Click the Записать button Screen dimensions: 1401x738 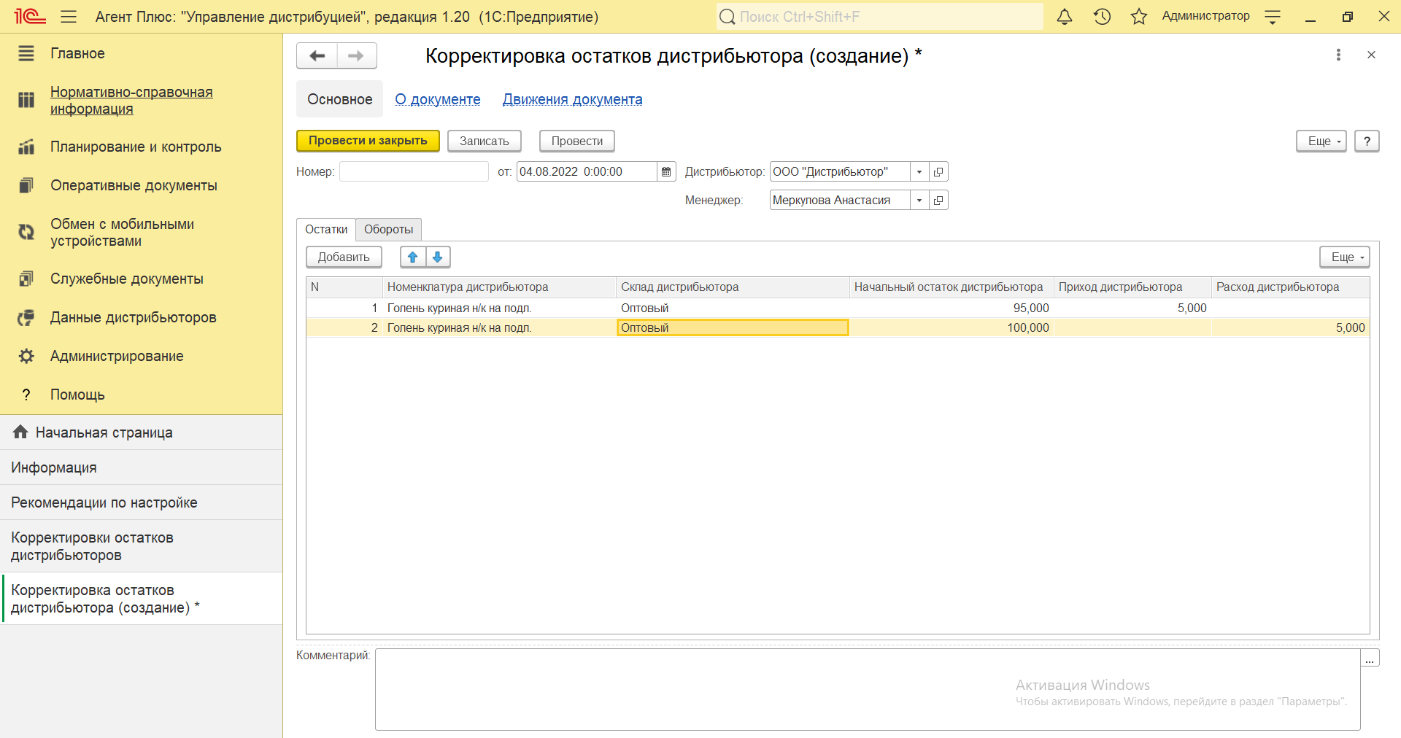click(x=485, y=141)
